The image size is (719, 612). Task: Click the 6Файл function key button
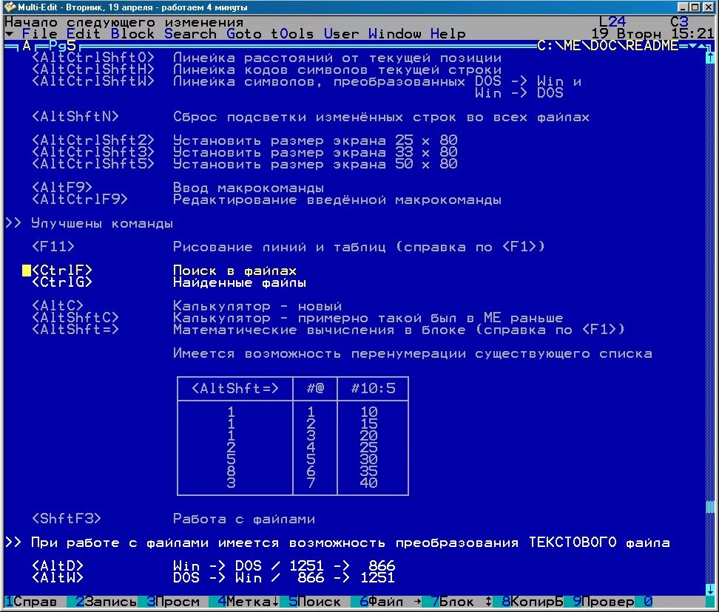[x=391, y=602]
